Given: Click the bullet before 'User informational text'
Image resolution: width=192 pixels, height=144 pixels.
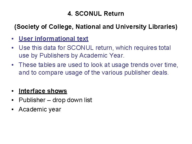Looking at the screenshot, I should point(13,39).
